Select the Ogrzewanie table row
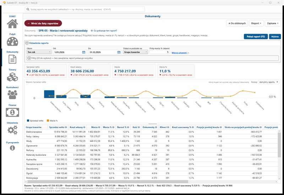The height and width of the screenshot is (195, 284). (151, 146)
